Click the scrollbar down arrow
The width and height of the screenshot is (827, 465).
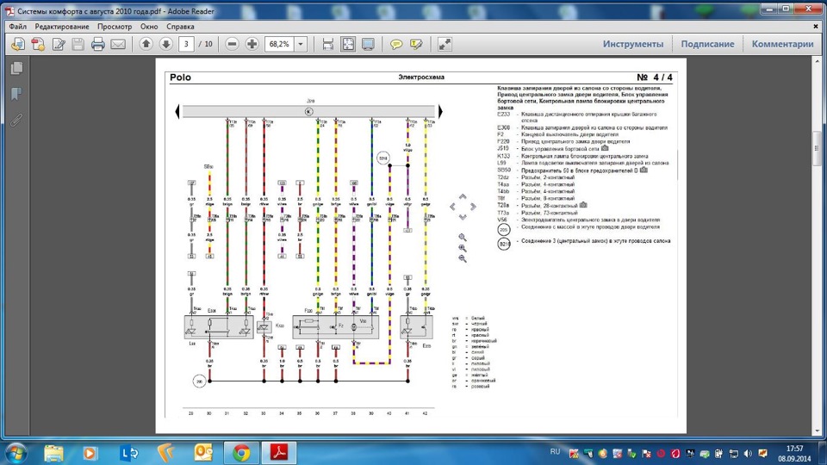tap(817, 431)
